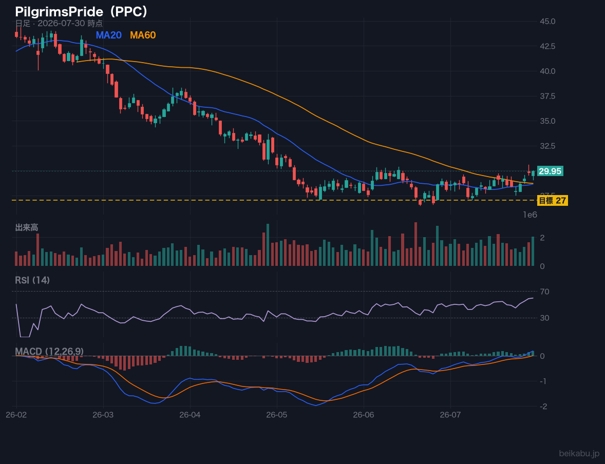The image size is (605, 464).
Task: Select the 日足 date subtitle text
Action: (59, 23)
